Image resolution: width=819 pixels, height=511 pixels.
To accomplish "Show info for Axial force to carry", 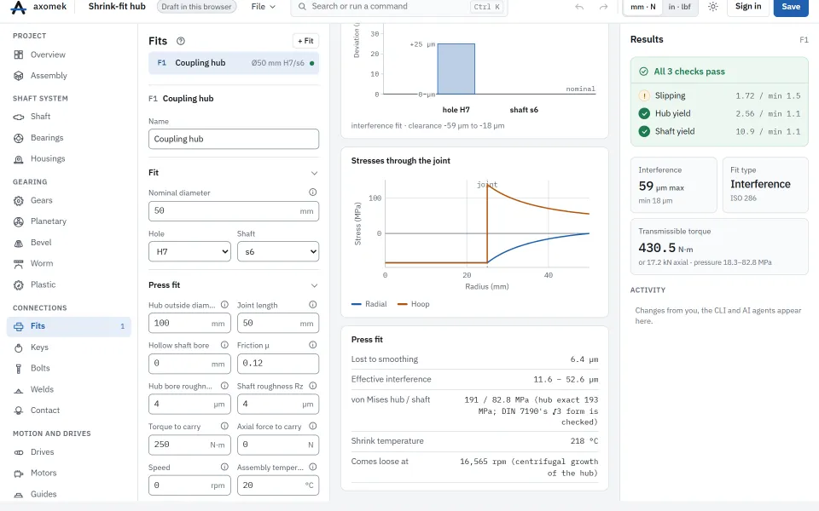I will click(x=313, y=426).
